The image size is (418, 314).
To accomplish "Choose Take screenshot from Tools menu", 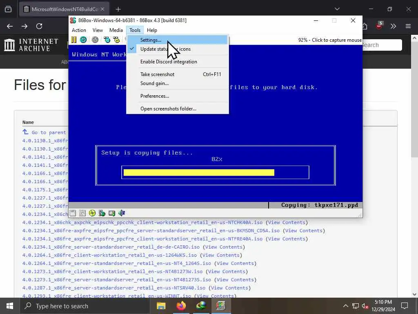I will (x=178, y=74).
